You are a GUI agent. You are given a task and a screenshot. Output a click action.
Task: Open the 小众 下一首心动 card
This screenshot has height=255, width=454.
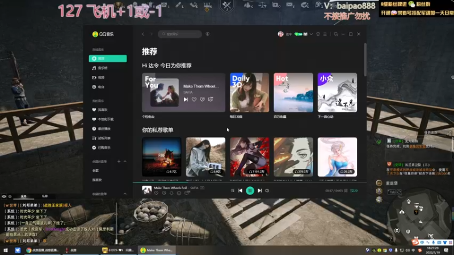[337, 92]
